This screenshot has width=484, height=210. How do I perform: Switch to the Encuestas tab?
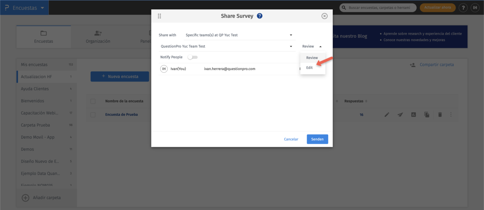[44, 36]
